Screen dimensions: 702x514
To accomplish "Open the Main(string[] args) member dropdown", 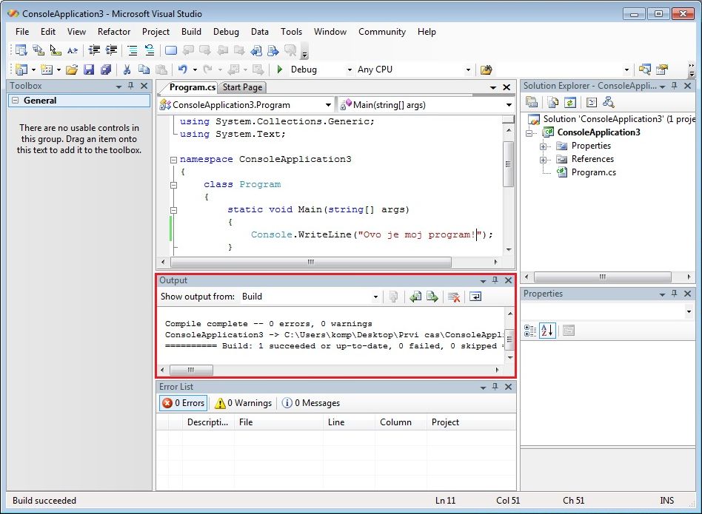I will click(509, 105).
